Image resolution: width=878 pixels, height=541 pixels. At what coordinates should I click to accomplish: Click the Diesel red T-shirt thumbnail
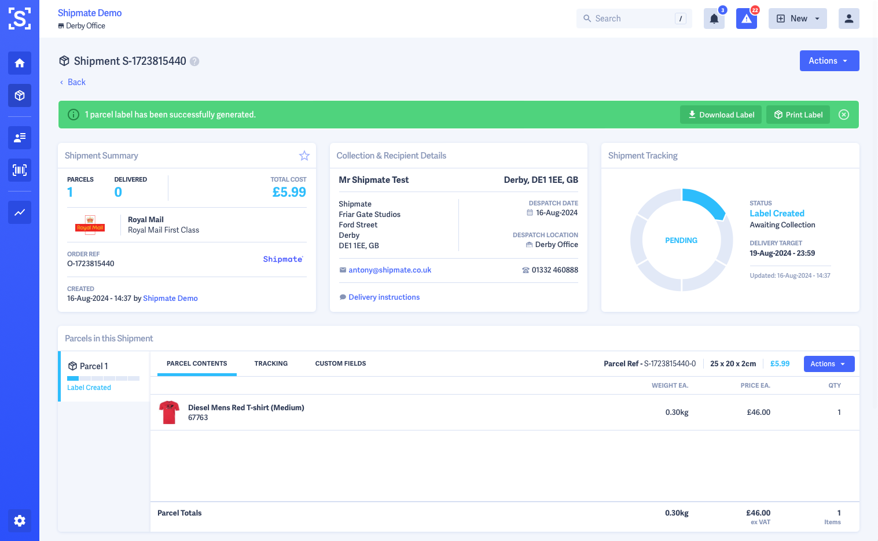pyautogui.click(x=169, y=413)
